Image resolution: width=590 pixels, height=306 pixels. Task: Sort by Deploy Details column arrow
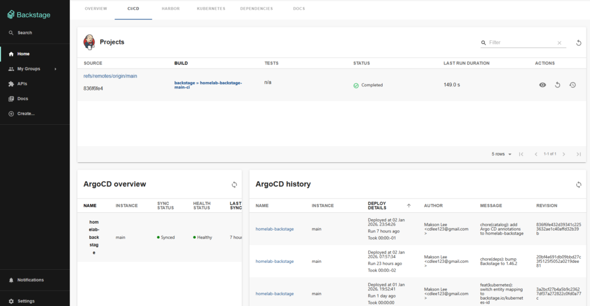click(409, 205)
